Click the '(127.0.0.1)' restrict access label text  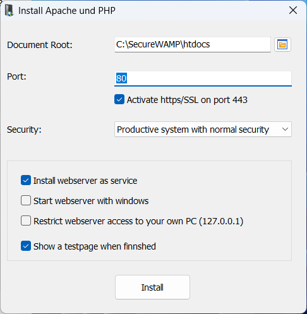(x=221, y=221)
